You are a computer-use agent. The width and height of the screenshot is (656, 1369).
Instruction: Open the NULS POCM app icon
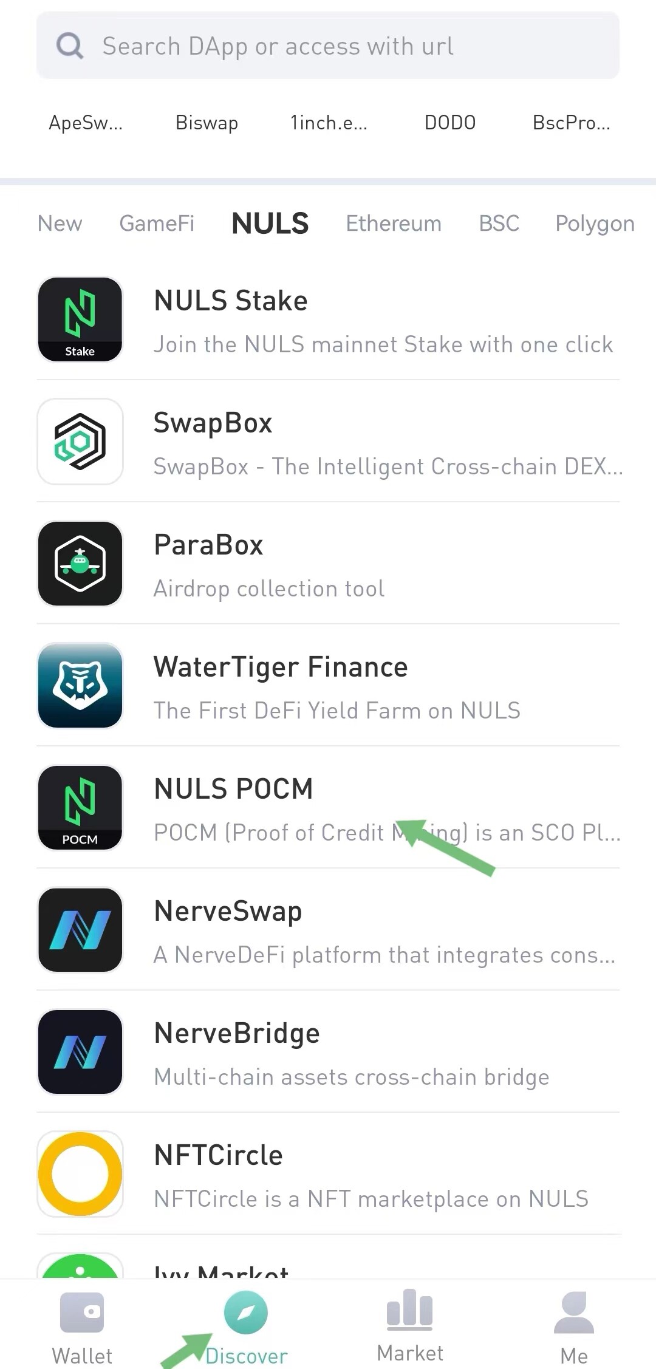point(80,808)
